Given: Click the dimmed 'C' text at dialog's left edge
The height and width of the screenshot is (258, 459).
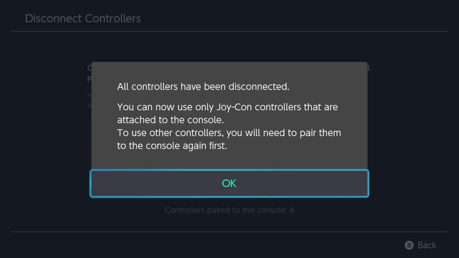Looking at the screenshot, I should click(x=89, y=68).
